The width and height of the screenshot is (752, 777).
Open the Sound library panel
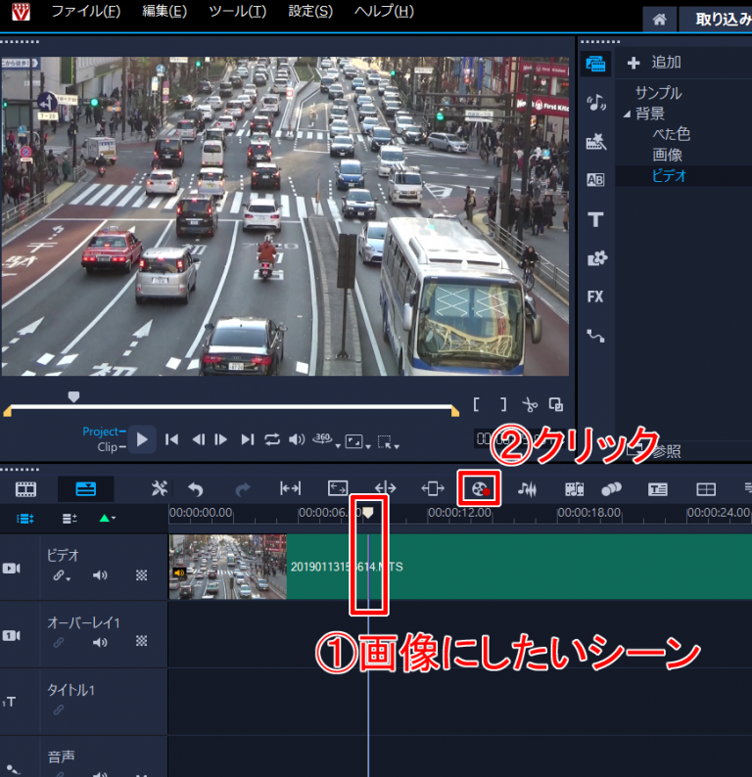(x=596, y=102)
